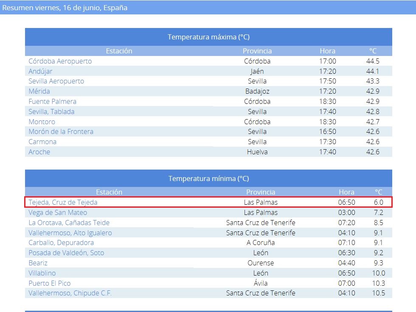416x312 pixels.
Task: Click the Temperatura máxima (°C) title
Action: point(208,37)
